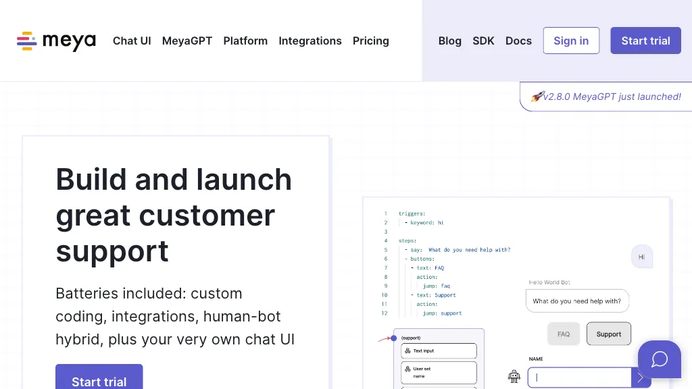Click the send arrow in chat demo
Screen dimensions: 692x389
641,378
